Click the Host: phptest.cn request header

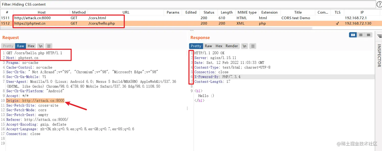pos(22,58)
